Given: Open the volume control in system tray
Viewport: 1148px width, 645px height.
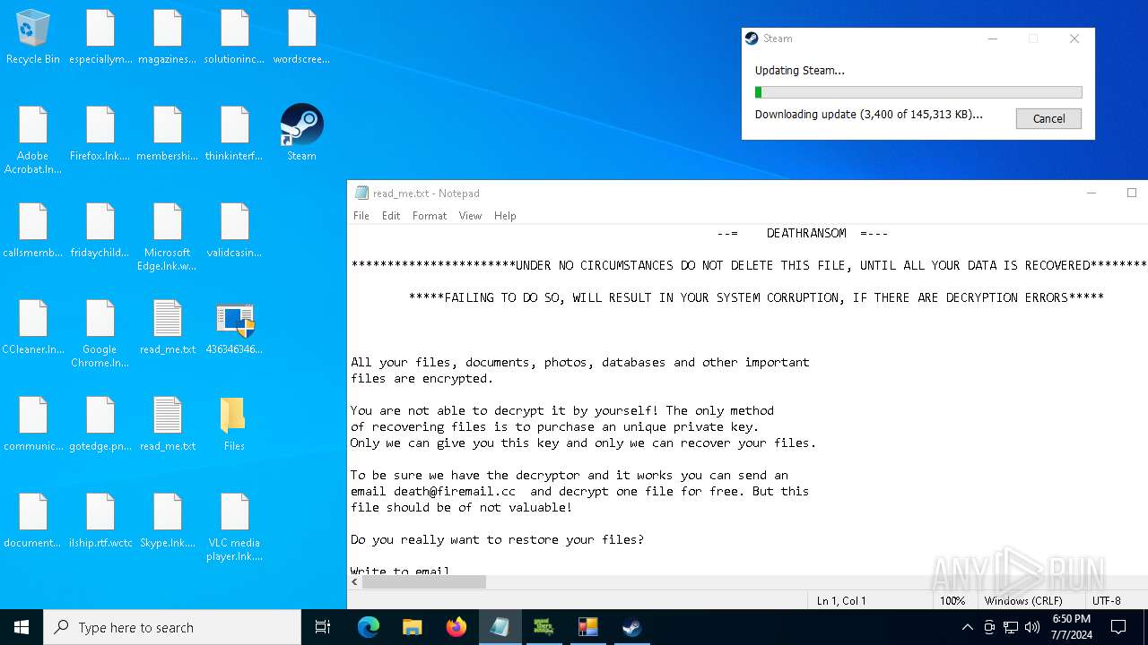Looking at the screenshot, I should pos(1032,627).
